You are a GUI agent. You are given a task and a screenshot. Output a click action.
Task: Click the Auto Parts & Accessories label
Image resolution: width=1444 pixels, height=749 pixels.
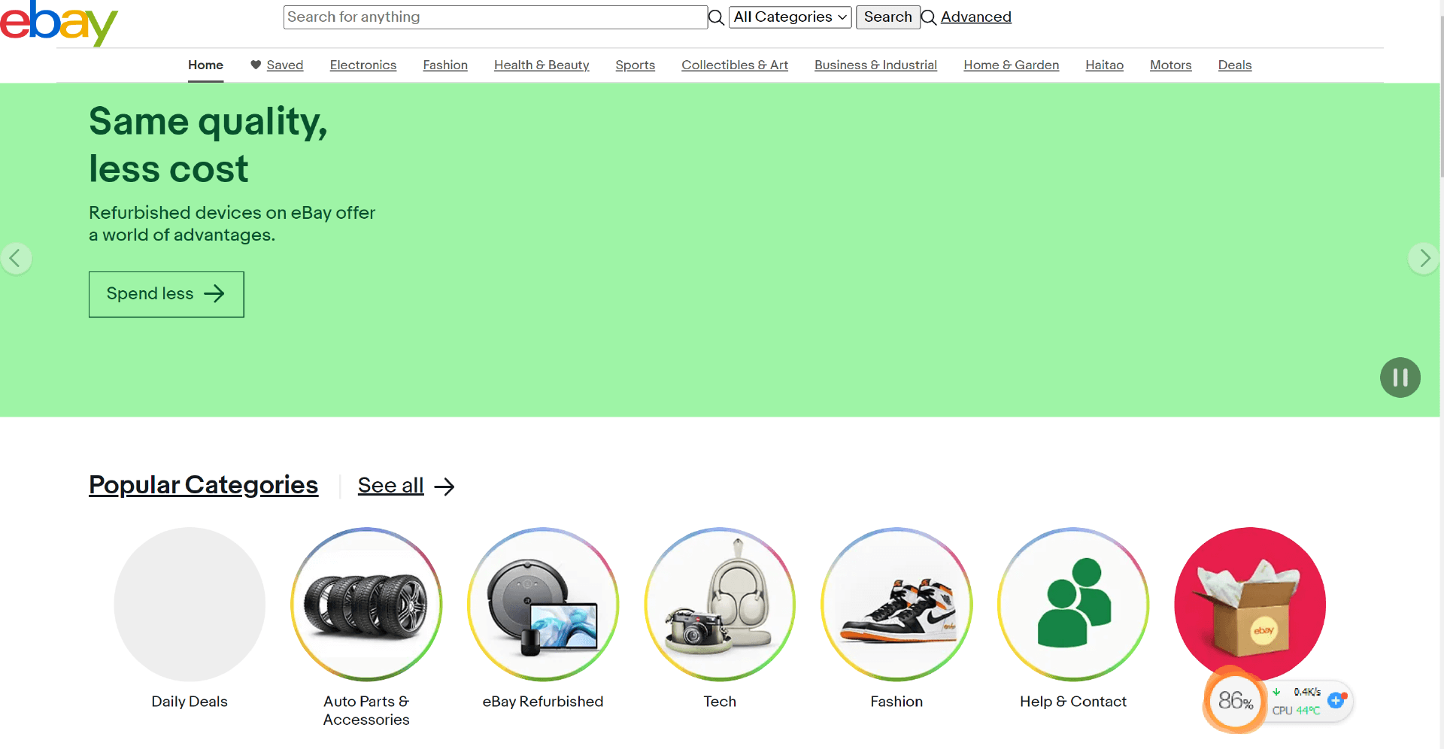click(366, 711)
